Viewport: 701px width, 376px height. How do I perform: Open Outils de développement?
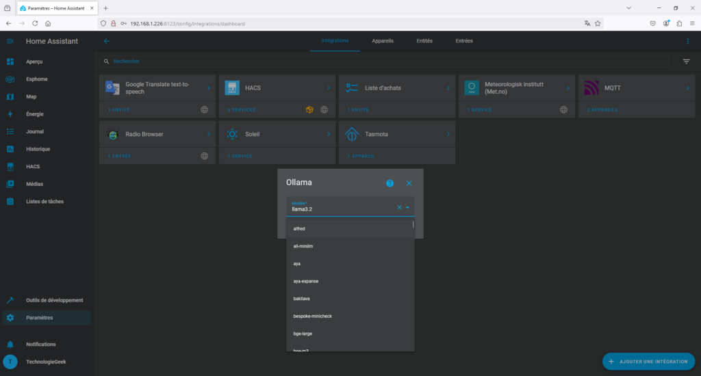tap(47, 300)
